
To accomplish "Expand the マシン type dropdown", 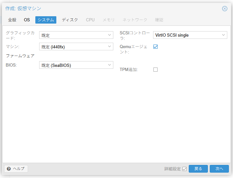I will (109, 46).
